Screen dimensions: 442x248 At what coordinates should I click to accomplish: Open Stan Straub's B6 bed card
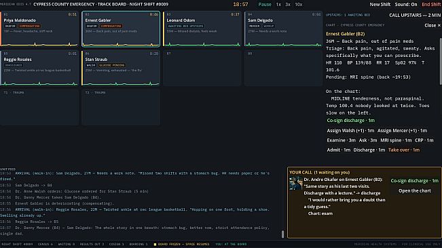pyautogui.click(x=121, y=68)
